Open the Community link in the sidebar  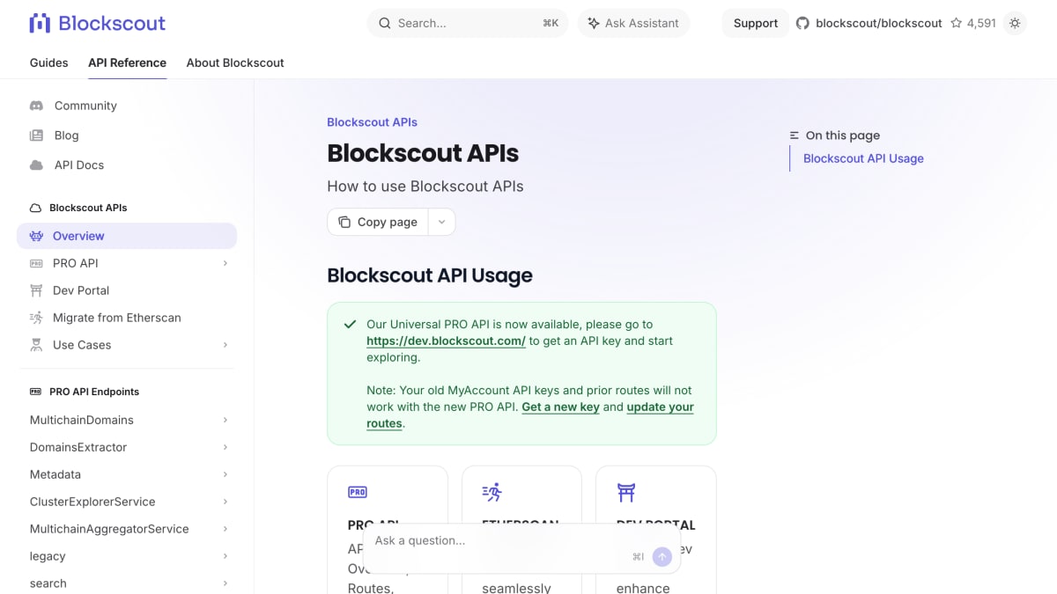[x=85, y=106]
